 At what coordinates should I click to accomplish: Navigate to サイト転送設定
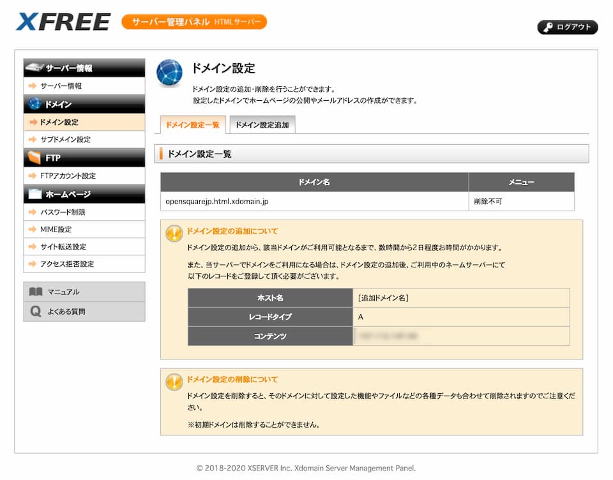coord(63,246)
